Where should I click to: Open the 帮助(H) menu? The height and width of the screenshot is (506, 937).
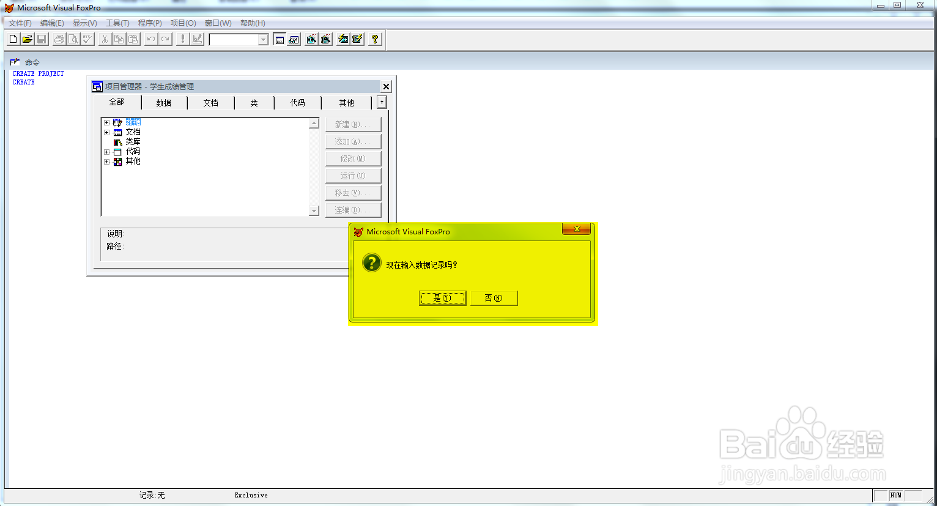coord(253,23)
